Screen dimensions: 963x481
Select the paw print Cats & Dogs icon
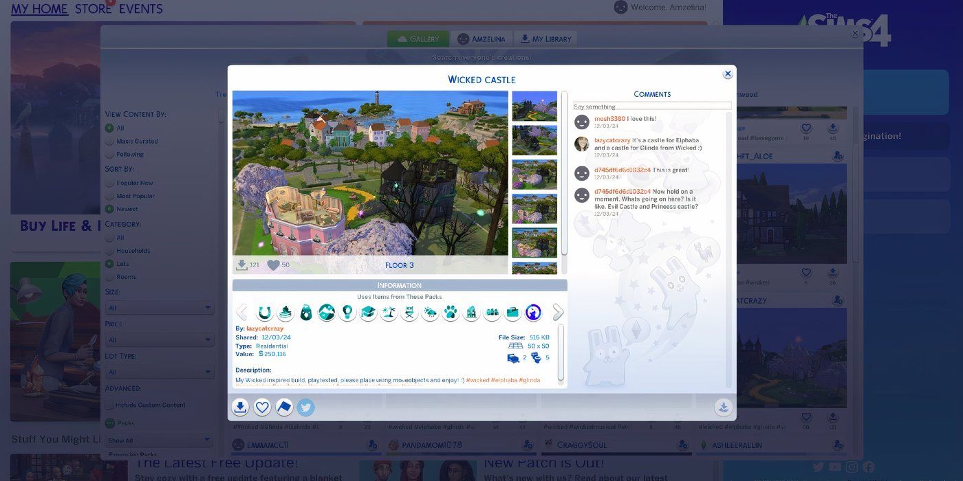[451, 313]
